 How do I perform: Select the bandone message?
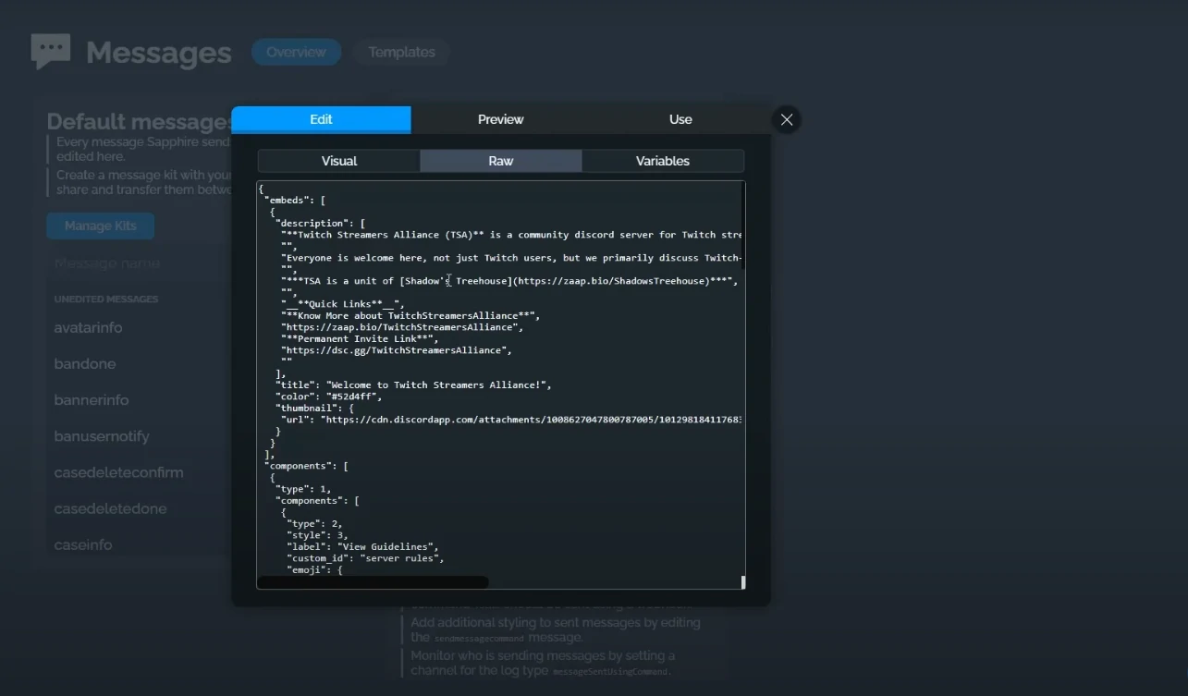[x=85, y=363]
